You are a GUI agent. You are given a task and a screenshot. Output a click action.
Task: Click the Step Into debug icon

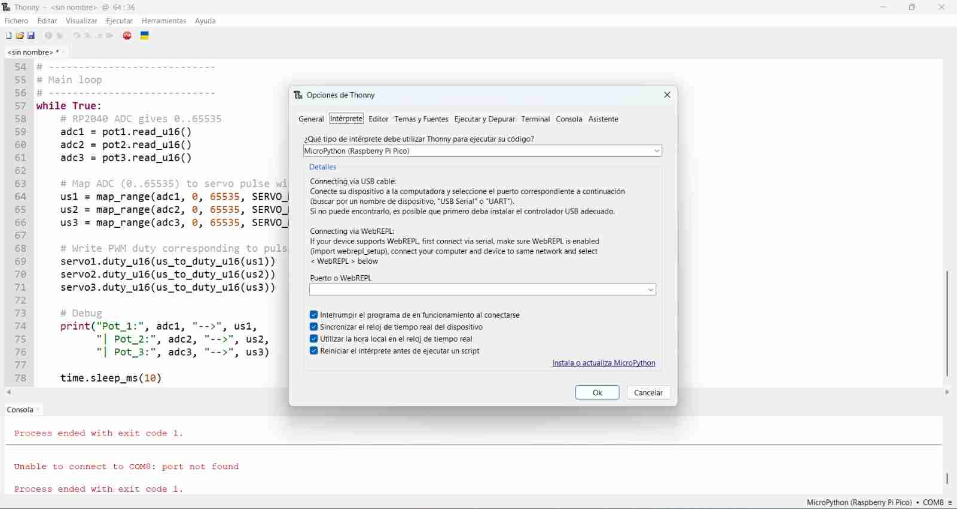click(87, 36)
